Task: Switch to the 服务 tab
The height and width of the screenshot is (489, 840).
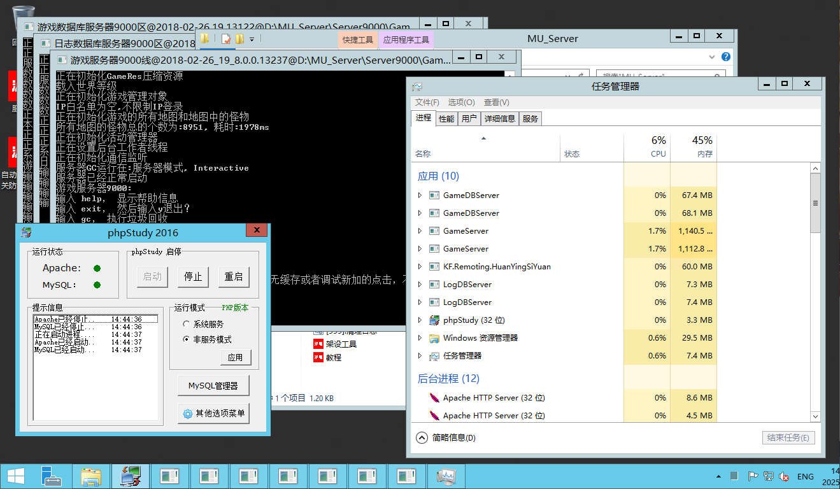Action: tap(530, 118)
